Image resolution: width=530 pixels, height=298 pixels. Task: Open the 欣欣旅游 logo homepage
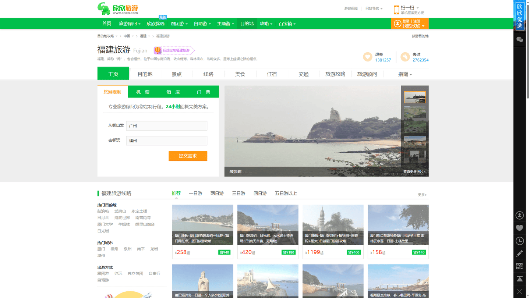coord(118,8)
